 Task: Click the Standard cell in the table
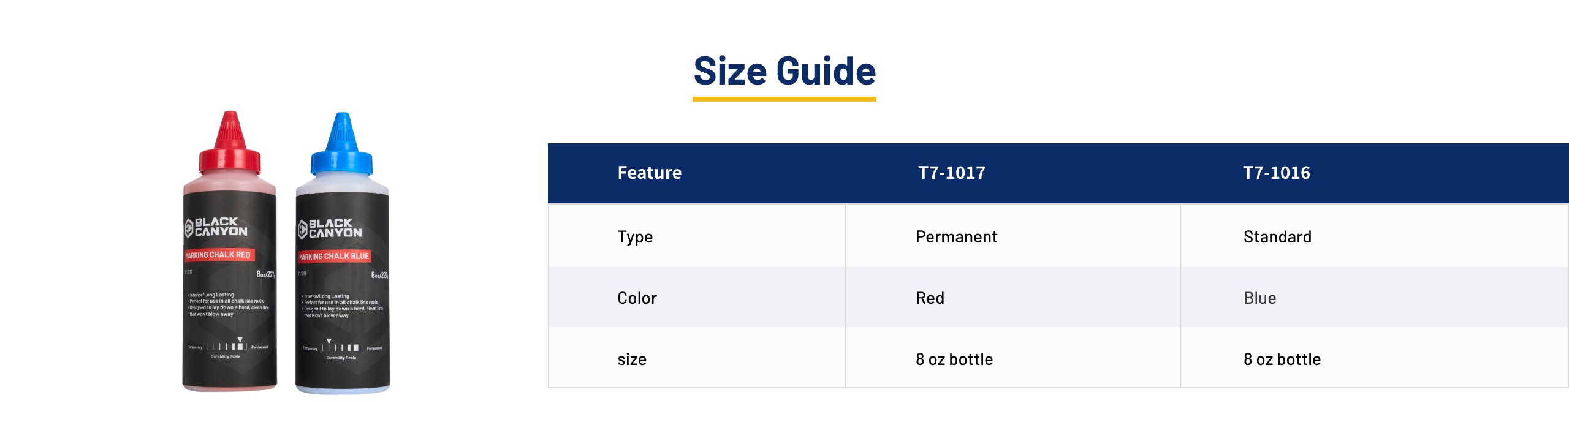(1277, 237)
